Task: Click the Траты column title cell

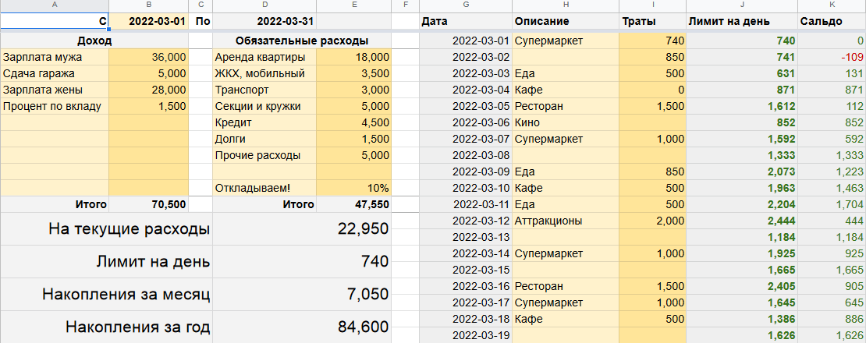Action: [651, 21]
